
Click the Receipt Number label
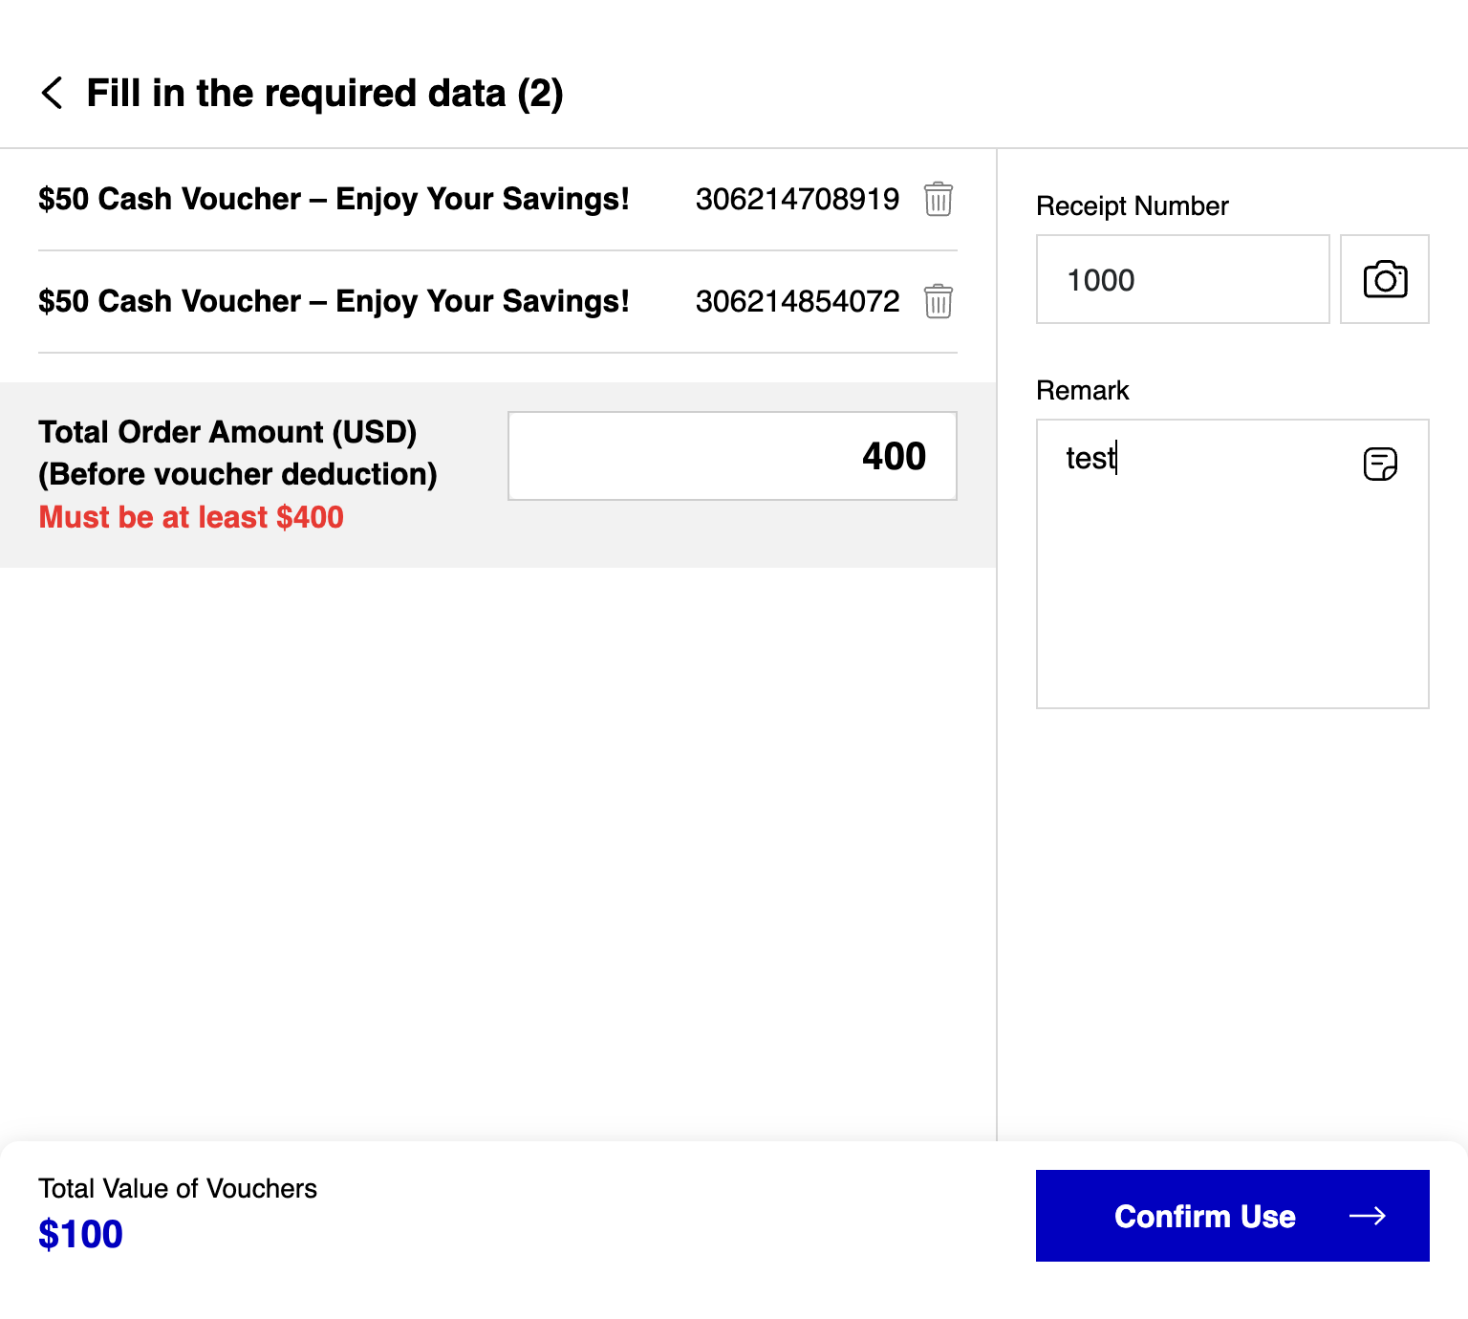pyautogui.click(x=1133, y=205)
